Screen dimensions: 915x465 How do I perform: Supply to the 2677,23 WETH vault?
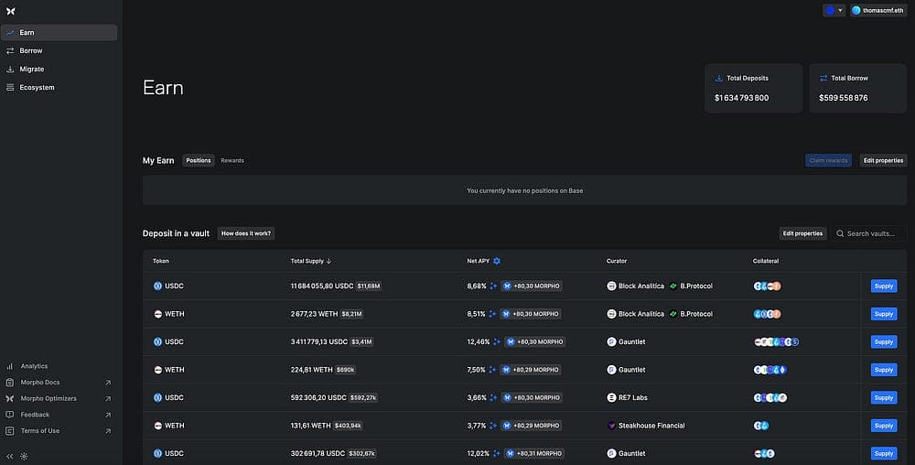pyautogui.click(x=884, y=314)
